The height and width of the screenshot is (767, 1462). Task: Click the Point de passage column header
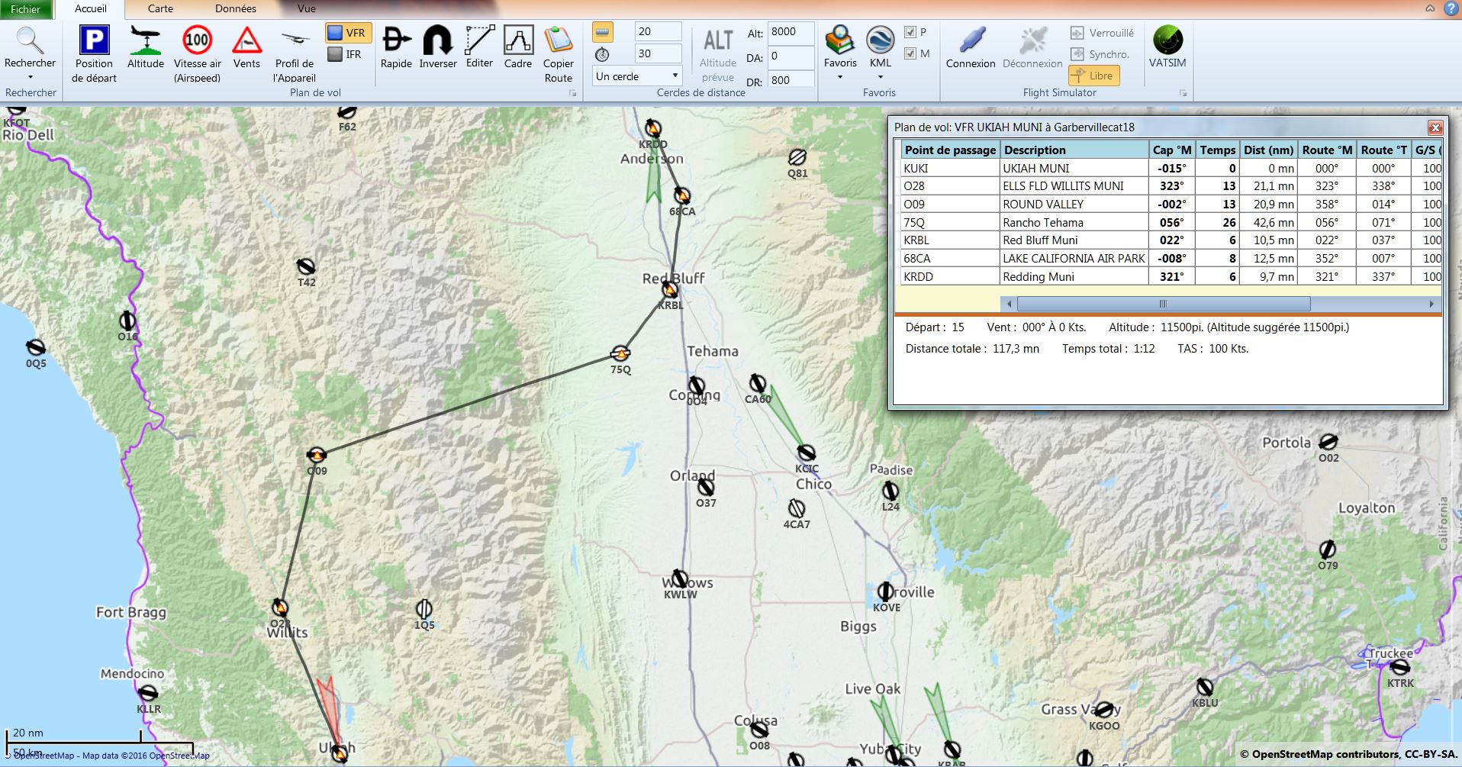point(950,150)
